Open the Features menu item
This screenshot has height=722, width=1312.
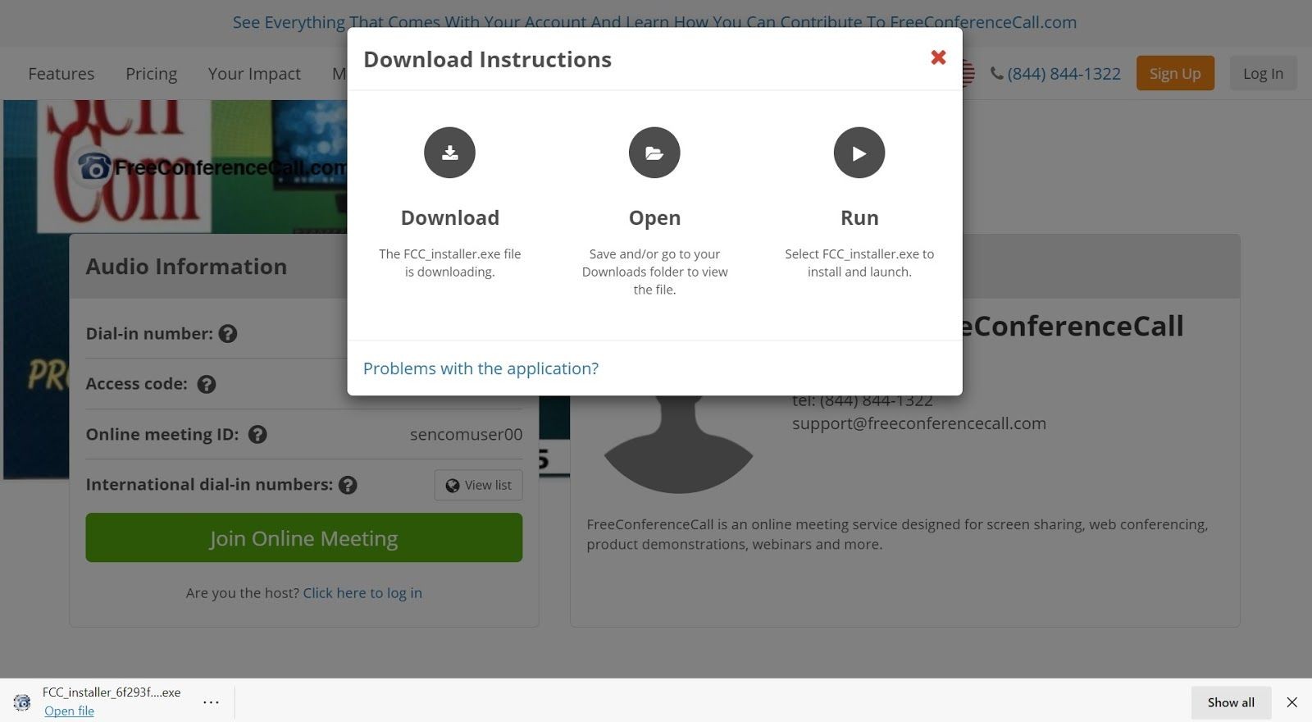click(x=61, y=74)
